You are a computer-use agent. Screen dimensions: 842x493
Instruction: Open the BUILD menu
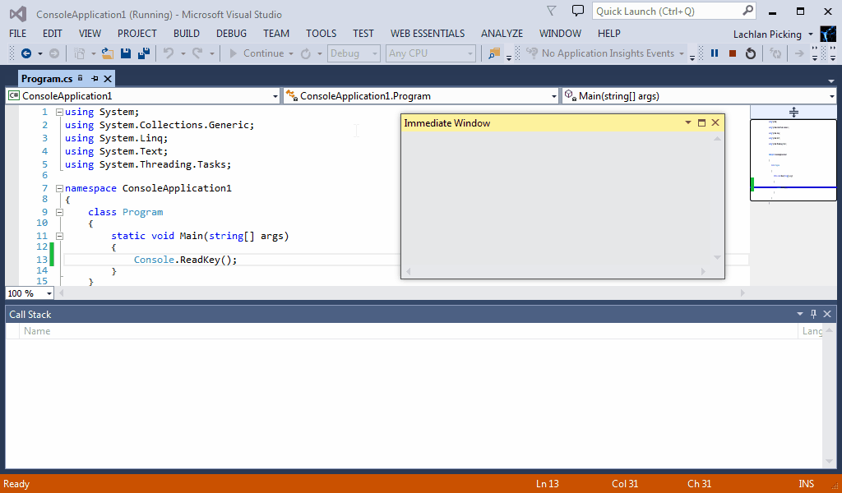pyautogui.click(x=187, y=33)
